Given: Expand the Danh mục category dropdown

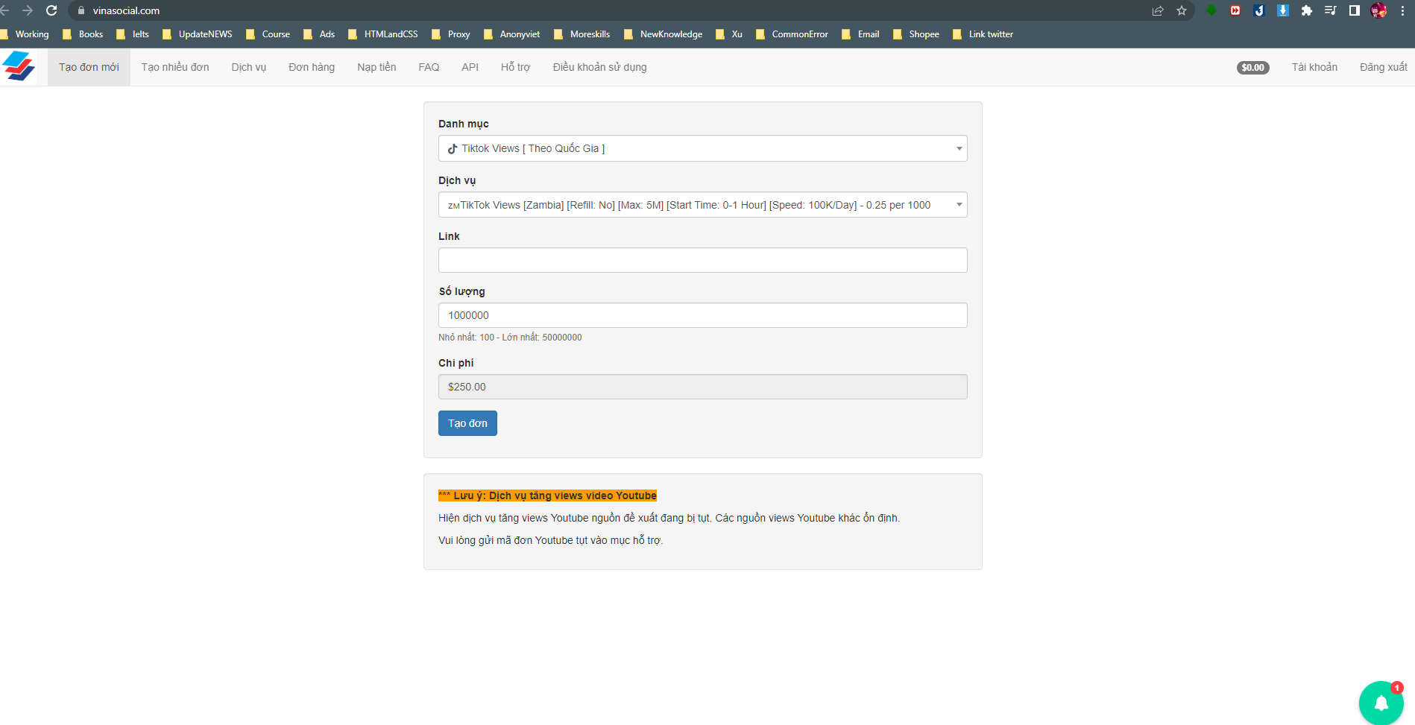Looking at the screenshot, I should coord(702,148).
